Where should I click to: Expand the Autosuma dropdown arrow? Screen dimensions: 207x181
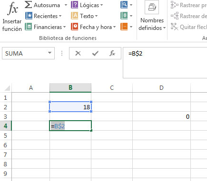click(x=66, y=5)
